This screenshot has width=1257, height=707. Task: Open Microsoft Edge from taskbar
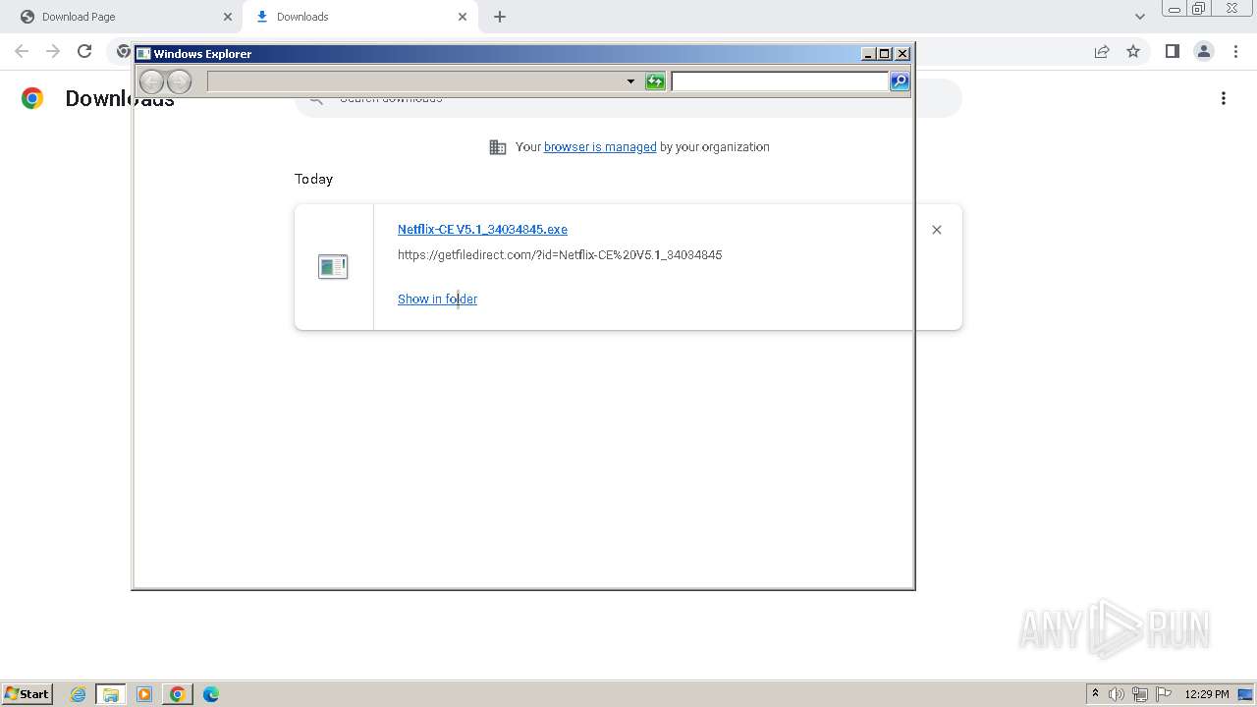(210, 694)
